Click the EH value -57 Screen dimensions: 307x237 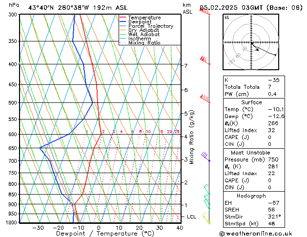point(274,203)
